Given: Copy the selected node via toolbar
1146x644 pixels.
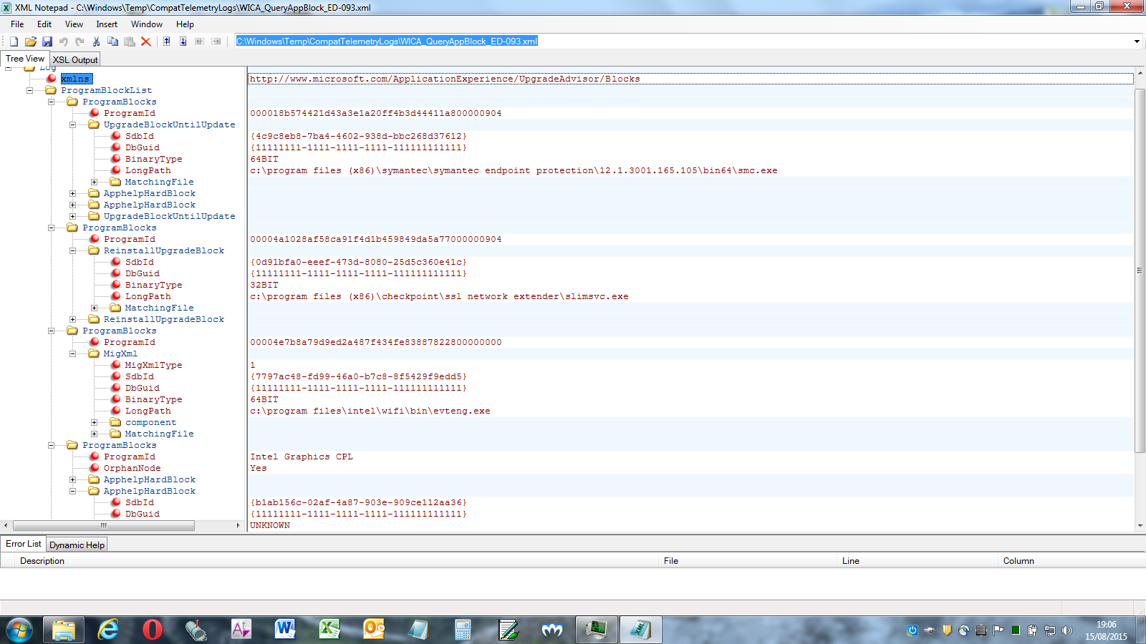Looking at the screenshot, I should tap(112, 42).
